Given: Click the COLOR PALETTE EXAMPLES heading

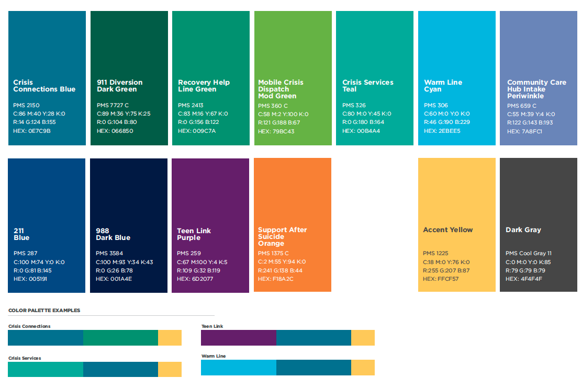Looking at the screenshot, I should 43,310.
